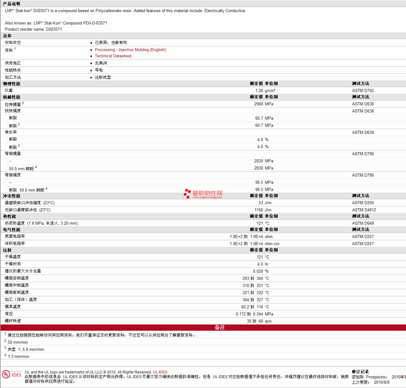
Task: Click the 模具温度 row label
Action: point(13,307)
